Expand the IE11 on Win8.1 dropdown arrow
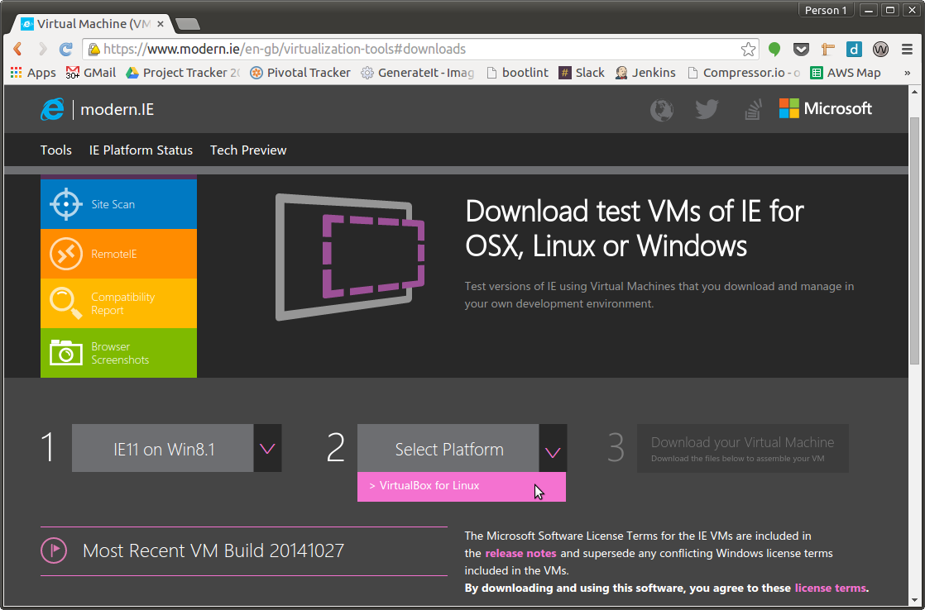The width and height of the screenshot is (925, 610). pos(267,448)
